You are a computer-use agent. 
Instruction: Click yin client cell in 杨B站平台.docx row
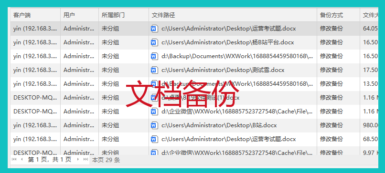(x=35, y=42)
